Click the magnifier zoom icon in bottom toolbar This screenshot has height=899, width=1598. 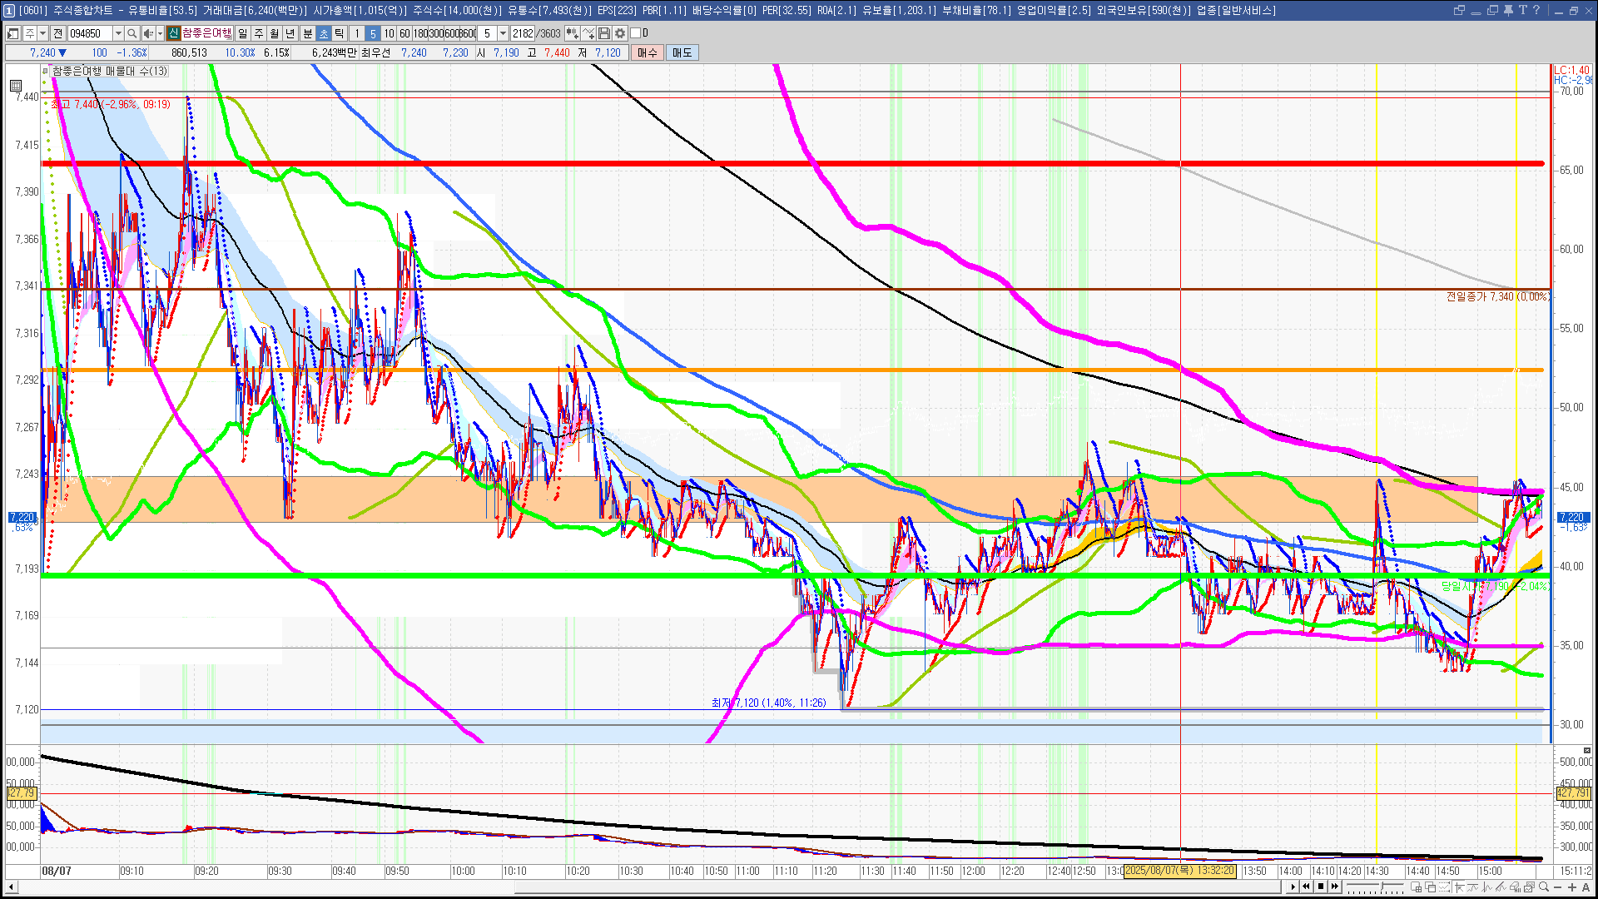(1544, 887)
